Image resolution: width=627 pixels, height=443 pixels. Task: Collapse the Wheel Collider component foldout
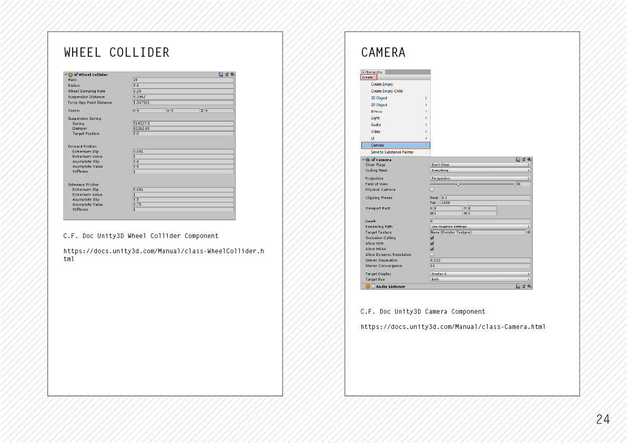[x=66, y=75]
